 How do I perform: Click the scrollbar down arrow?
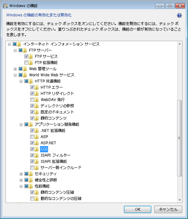tap(180, 200)
